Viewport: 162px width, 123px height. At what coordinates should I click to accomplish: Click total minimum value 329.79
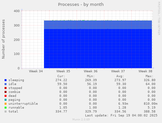pyautogui.click(x=91, y=112)
